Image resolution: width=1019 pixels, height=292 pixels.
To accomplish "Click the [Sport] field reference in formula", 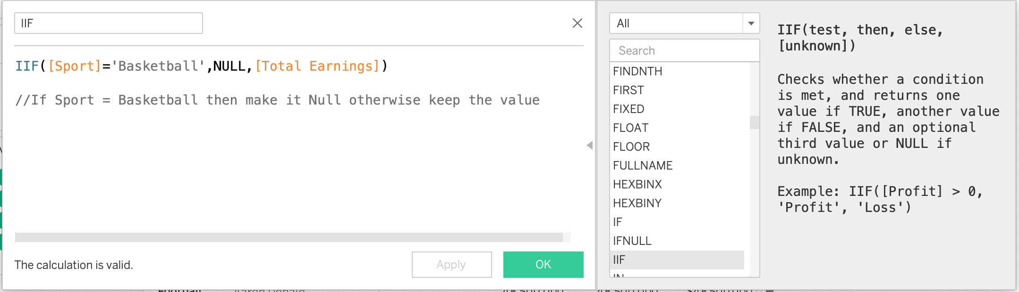I will click(75, 66).
